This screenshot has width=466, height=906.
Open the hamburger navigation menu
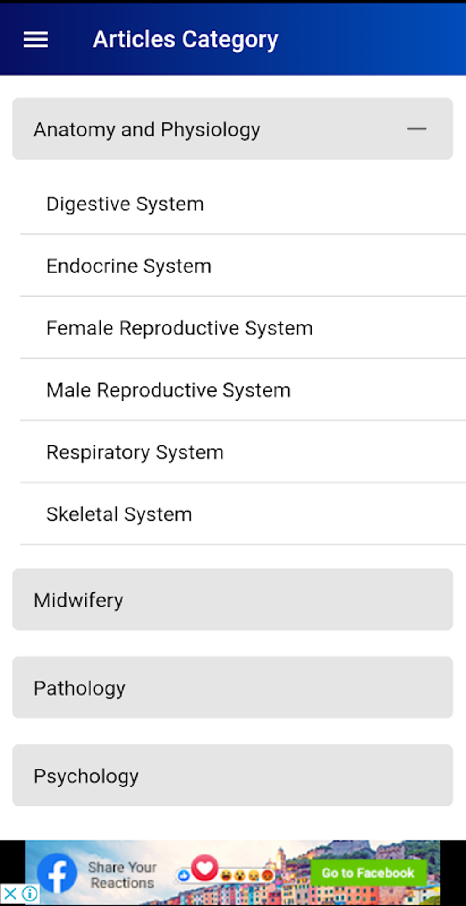pos(36,40)
